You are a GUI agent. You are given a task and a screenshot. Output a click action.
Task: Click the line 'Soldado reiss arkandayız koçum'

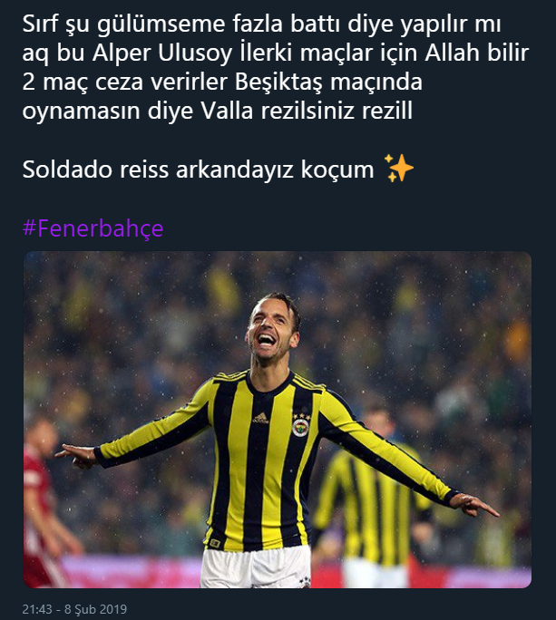coord(198,170)
